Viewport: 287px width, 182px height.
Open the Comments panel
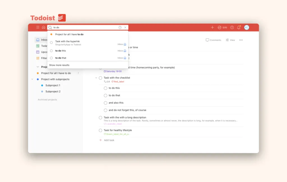pyautogui.click(x=213, y=40)
